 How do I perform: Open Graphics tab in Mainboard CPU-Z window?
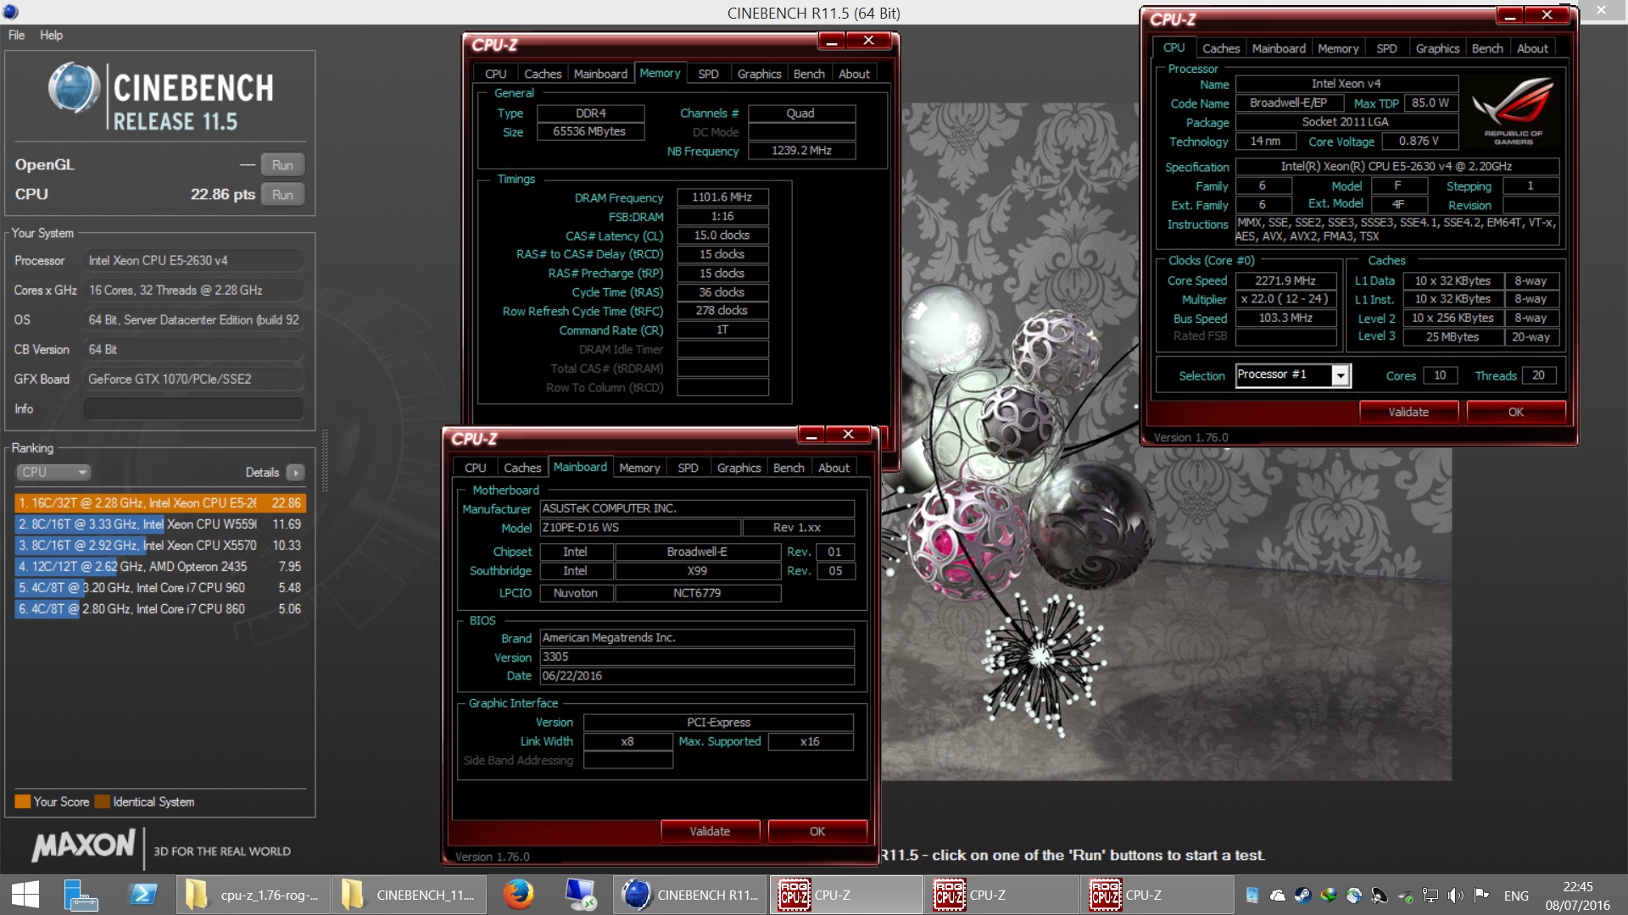[739, 468]
